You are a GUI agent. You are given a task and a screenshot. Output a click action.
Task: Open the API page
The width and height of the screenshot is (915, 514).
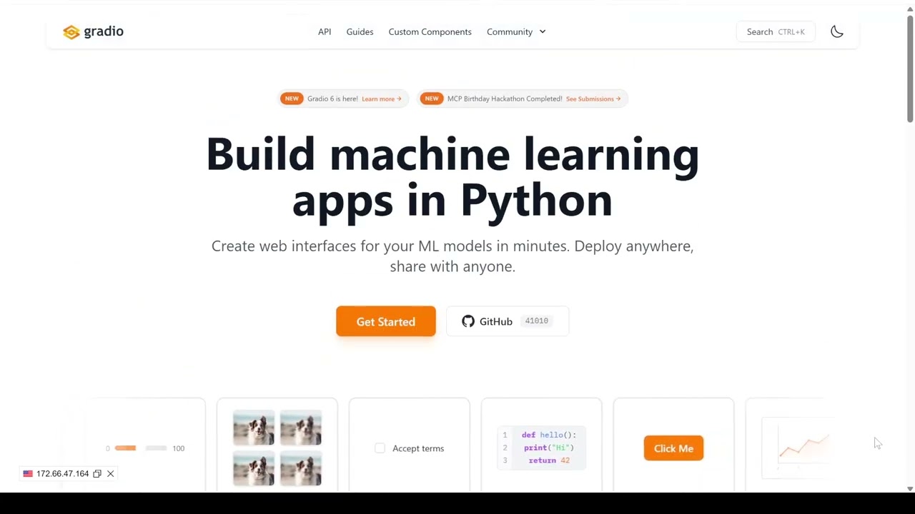pos(325,31)
